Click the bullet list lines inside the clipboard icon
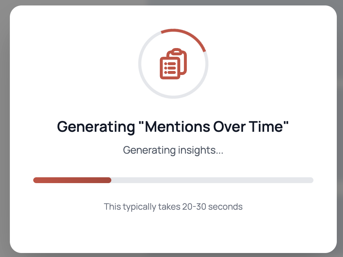The width and height of the screenshot is (343, 257). [170, 68]
